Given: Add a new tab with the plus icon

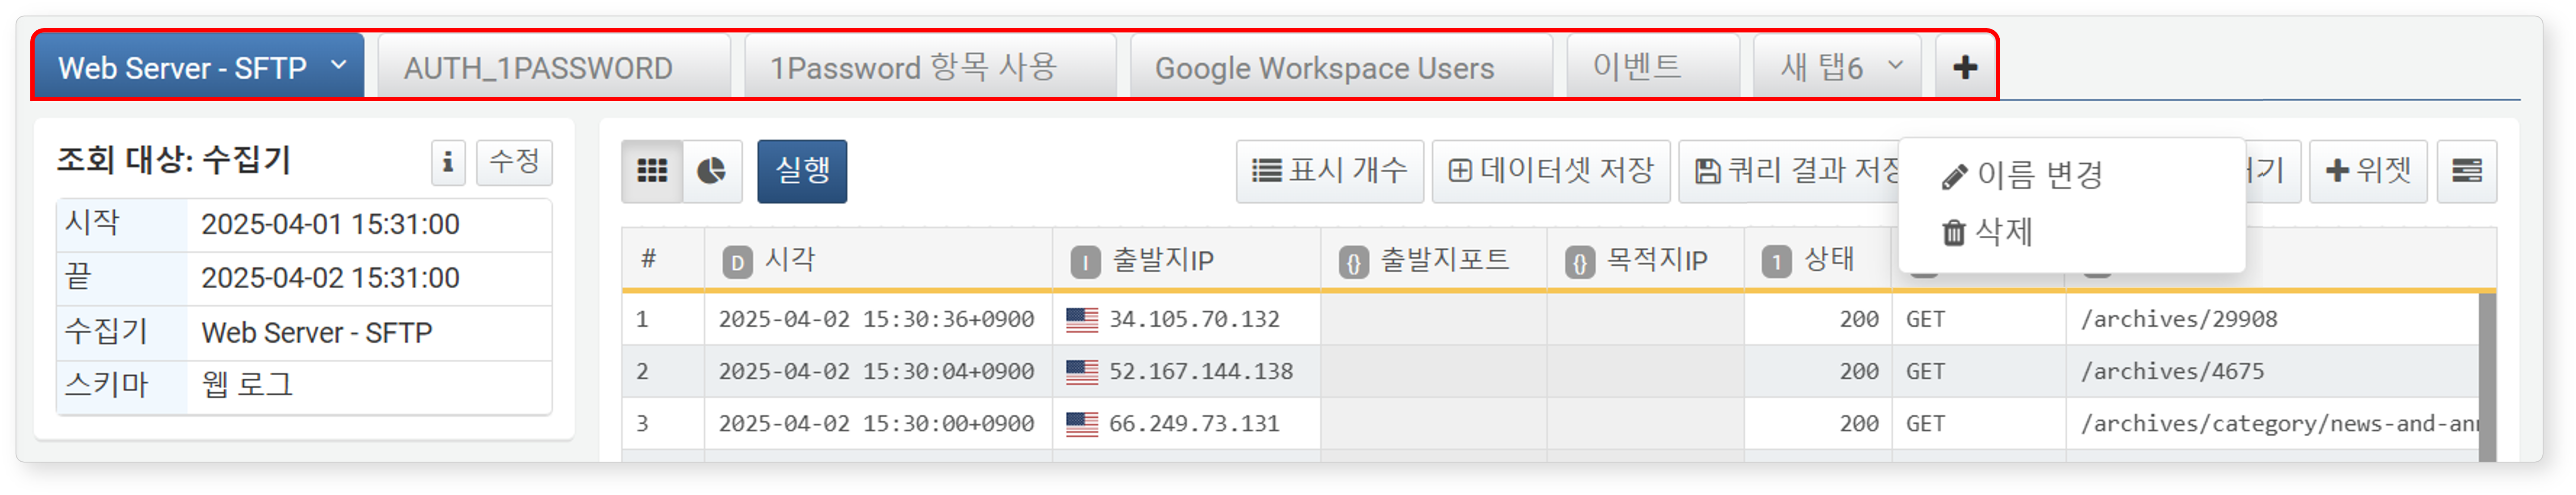Looking at the screenshot, I should [x=1965, y=68].
